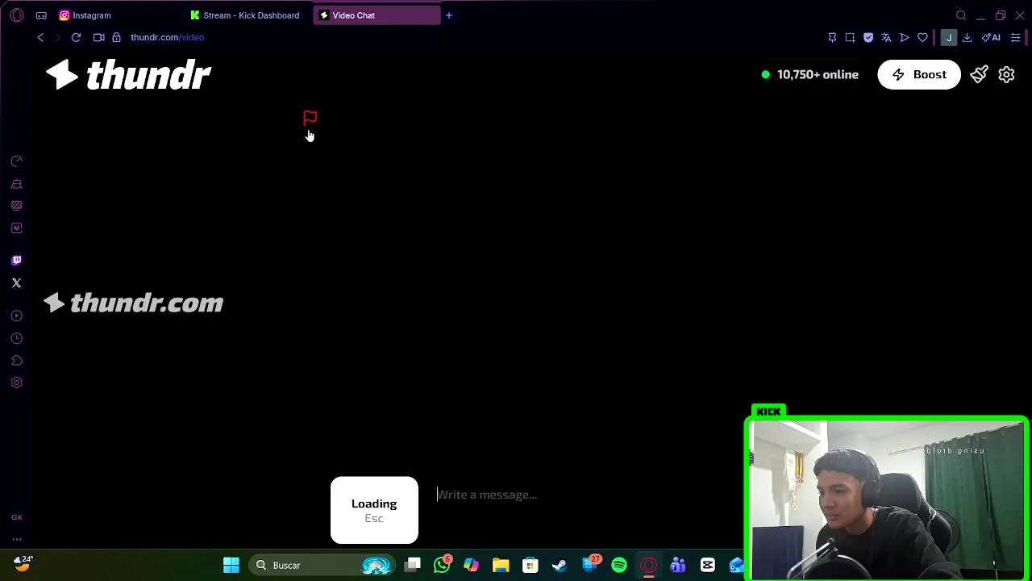Open the Windows Start menu
Screen dimensions: 1032x581
231,565
